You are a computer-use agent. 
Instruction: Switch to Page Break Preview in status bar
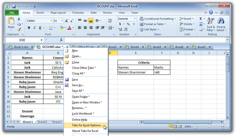point(180,127)
